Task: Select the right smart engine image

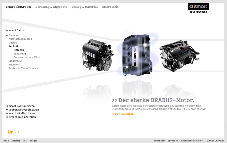Action: tap(180, 56)
